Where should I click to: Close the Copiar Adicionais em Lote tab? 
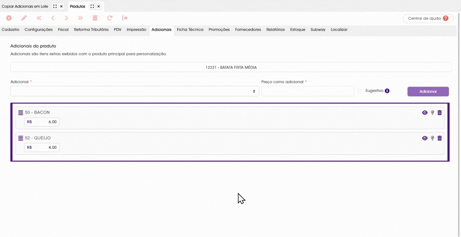pyautogui.click(x=61, y=6)
